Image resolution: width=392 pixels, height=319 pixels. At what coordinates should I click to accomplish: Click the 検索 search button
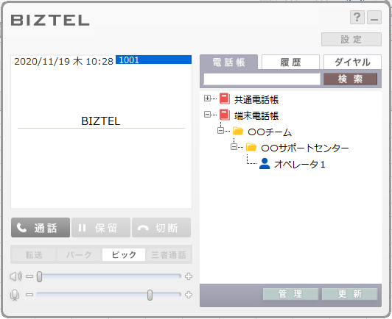(350, 79)
